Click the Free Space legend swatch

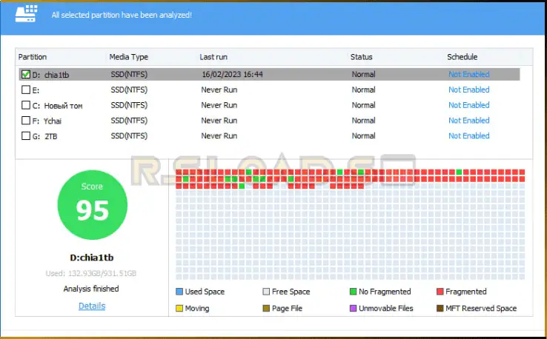coord(266,292)
